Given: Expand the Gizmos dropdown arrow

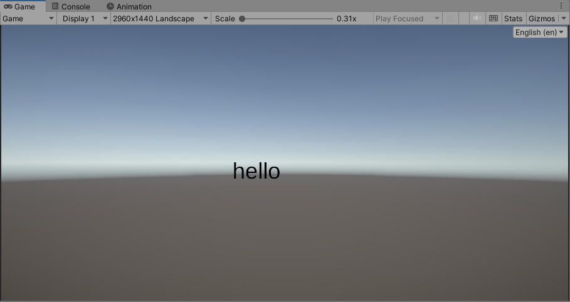Looking at the screenshot, I should point(564,19).
